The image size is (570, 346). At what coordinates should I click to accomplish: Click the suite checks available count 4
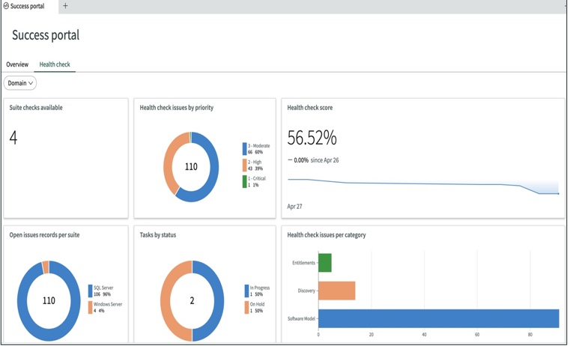pos(13,138)
